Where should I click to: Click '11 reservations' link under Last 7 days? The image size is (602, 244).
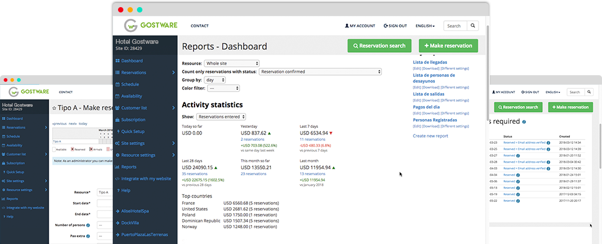[x=312, y=139]
